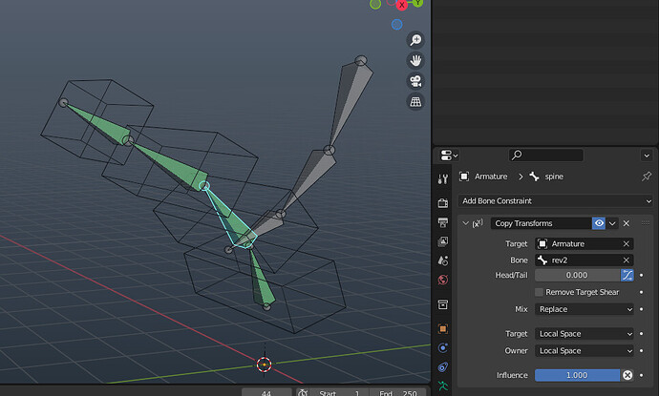Open the World properties tab
The image size is (659, 396).
(442, 280)
